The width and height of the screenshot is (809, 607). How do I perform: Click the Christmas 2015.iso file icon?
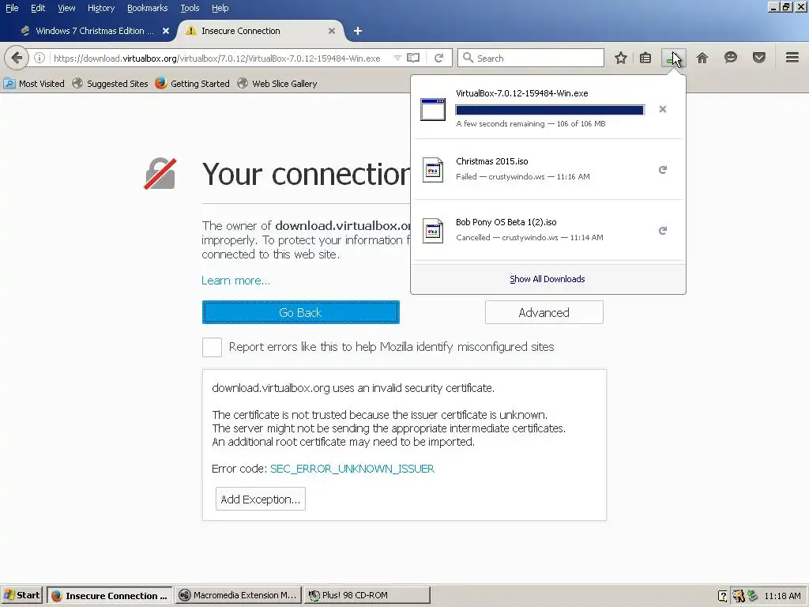(x=432, y=170)
